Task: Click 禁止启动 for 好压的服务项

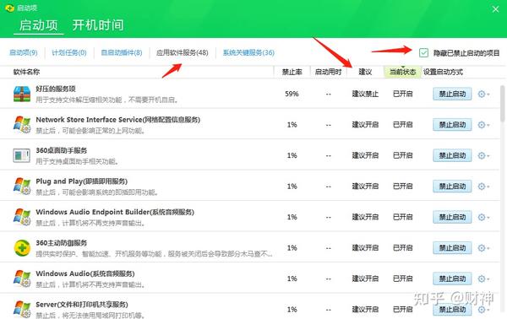Action: [x=452, y=94]
